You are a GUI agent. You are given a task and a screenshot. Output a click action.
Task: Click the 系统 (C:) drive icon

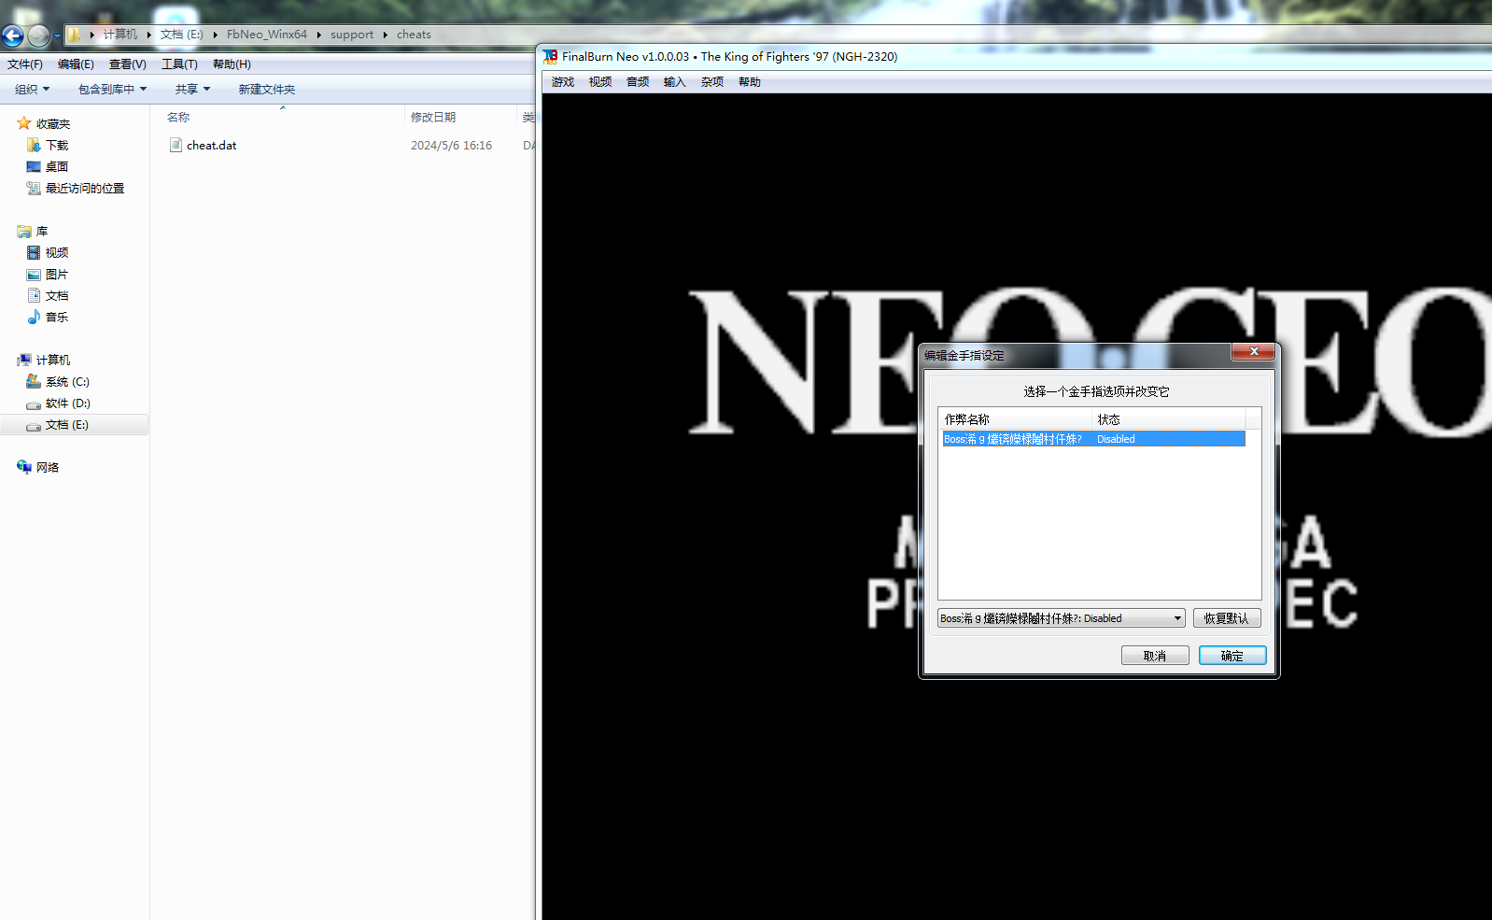pyautogui.click(x=34, y=382)
